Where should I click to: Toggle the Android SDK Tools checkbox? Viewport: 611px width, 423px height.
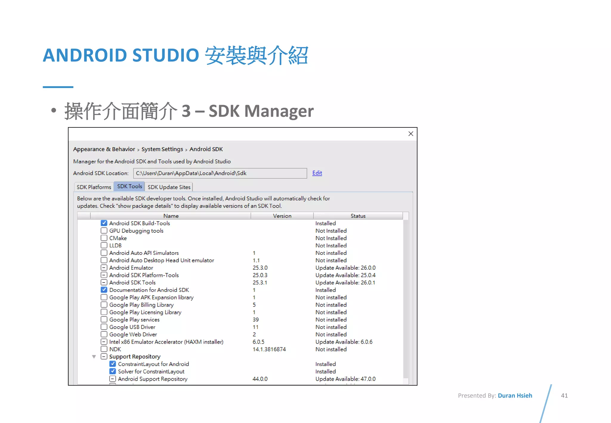click(104, 282)
